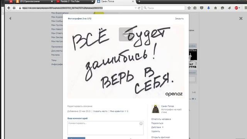Open the Санёк Попов profile name link

(167, 106)
